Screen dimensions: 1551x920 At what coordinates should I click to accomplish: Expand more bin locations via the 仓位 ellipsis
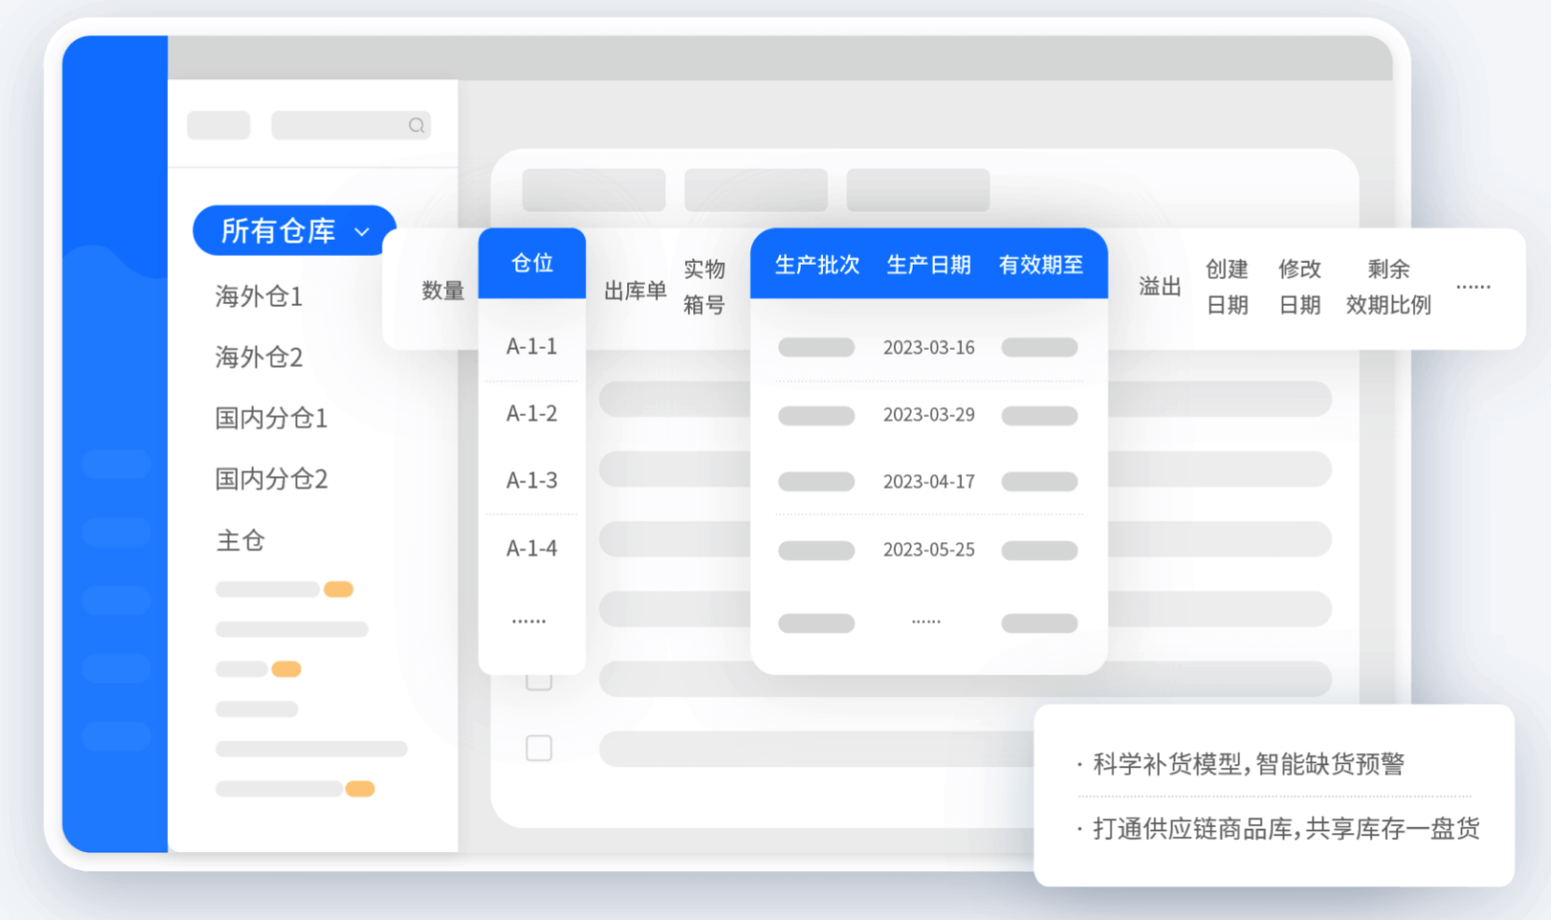530,619
